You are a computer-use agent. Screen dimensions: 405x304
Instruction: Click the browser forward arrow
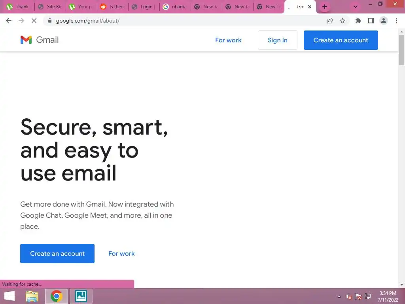tap(21, 21)
